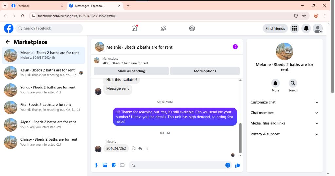335x176 pixels.
Task: Click the Find friends button
Action: (275, 28)
